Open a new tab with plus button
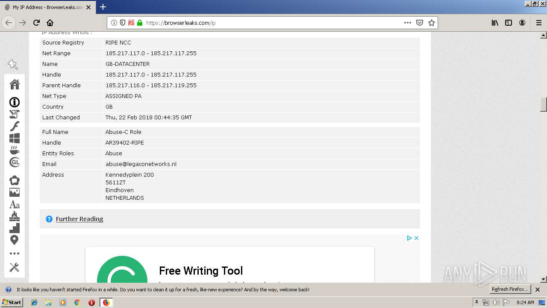 pos(103,7)
